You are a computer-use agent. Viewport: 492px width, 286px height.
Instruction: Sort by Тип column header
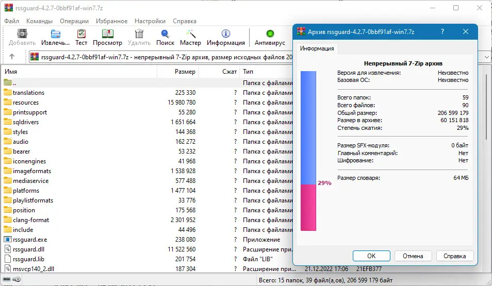coord(266,72)
